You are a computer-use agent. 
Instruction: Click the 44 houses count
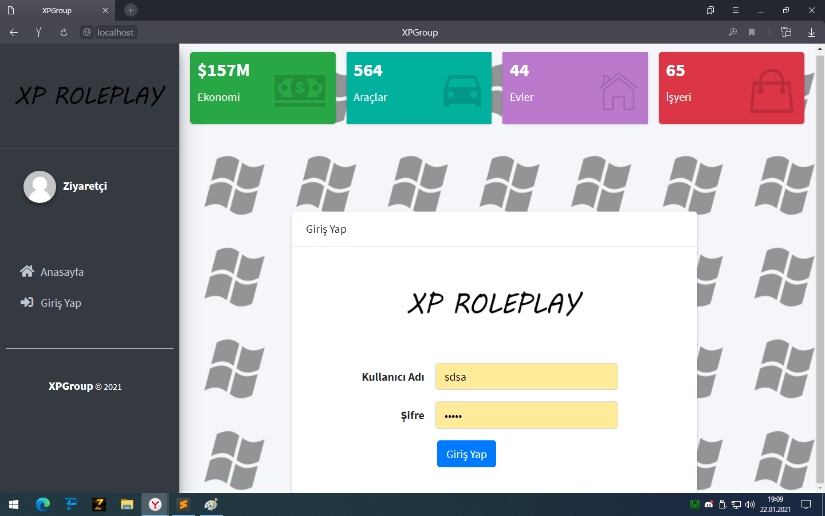point(520,71)
